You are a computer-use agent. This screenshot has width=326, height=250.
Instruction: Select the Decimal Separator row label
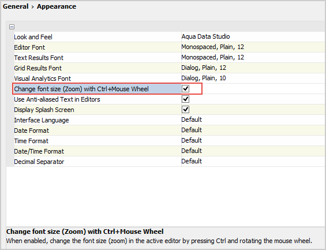pyautogui.click(x=39, y=162)
